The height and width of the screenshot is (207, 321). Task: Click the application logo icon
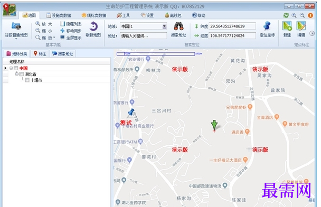[10, 10]
